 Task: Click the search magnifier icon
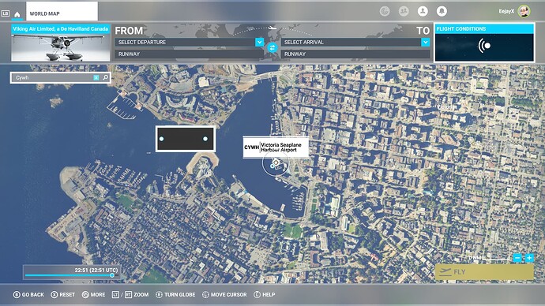pos(106,77)
